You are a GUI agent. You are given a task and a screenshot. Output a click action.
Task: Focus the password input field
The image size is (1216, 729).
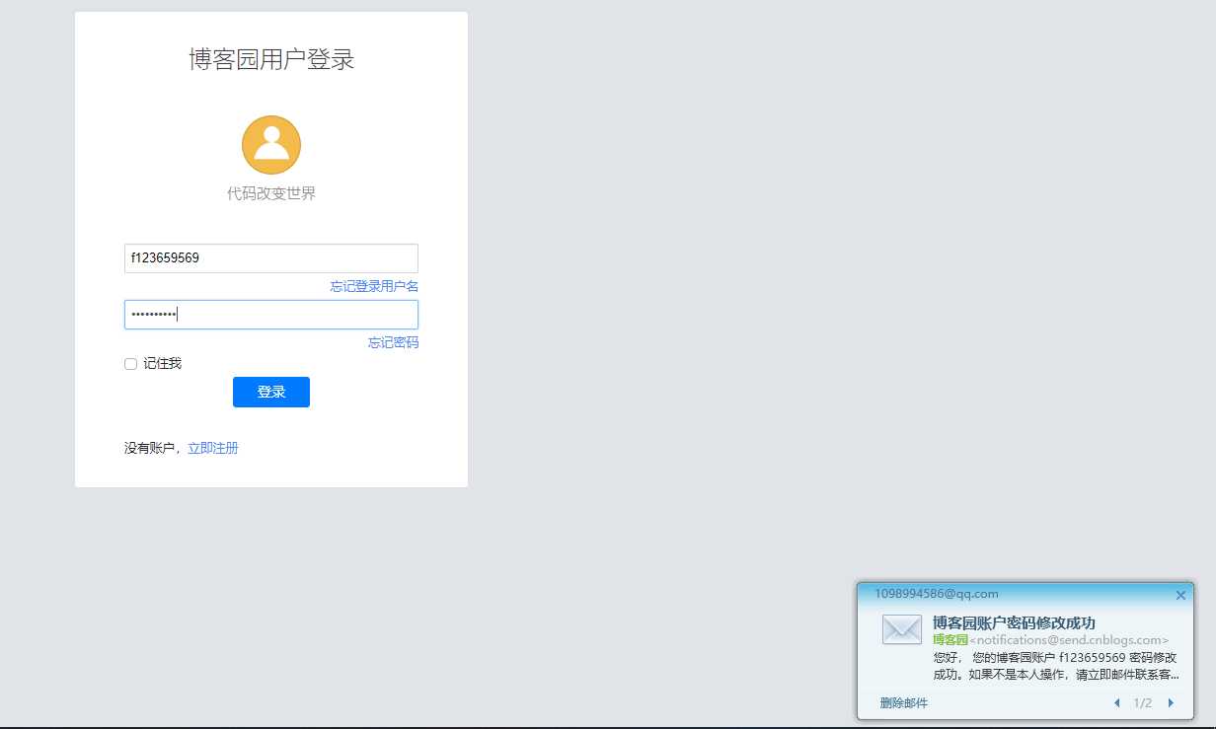point(271,315)
